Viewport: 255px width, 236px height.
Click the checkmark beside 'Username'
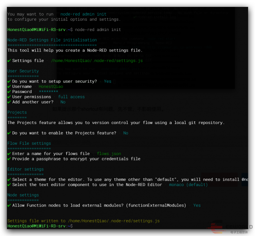9,87
